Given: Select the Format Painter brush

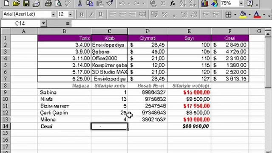Looking at the screenshot, I should click(x=110, y=3).
